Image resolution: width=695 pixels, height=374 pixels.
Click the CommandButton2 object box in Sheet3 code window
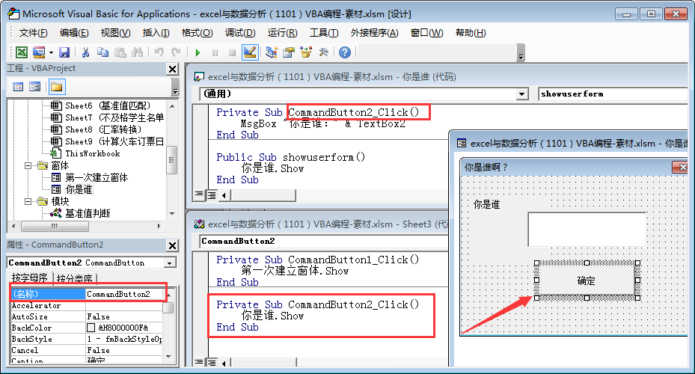pos(323,242)
